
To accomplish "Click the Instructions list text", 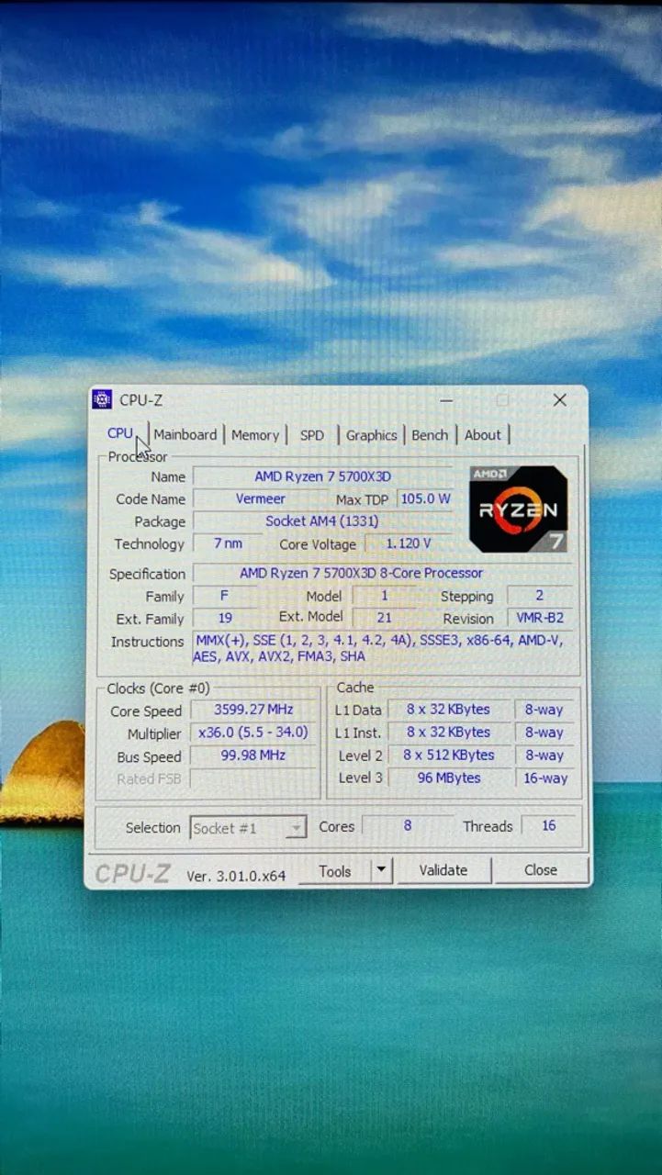I will pyautogui.click(x=381, y=648).
